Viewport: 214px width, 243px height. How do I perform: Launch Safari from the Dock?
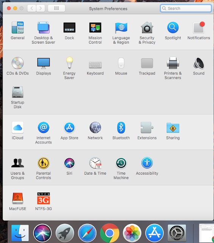pyautogui.click(x=87, y=233)
